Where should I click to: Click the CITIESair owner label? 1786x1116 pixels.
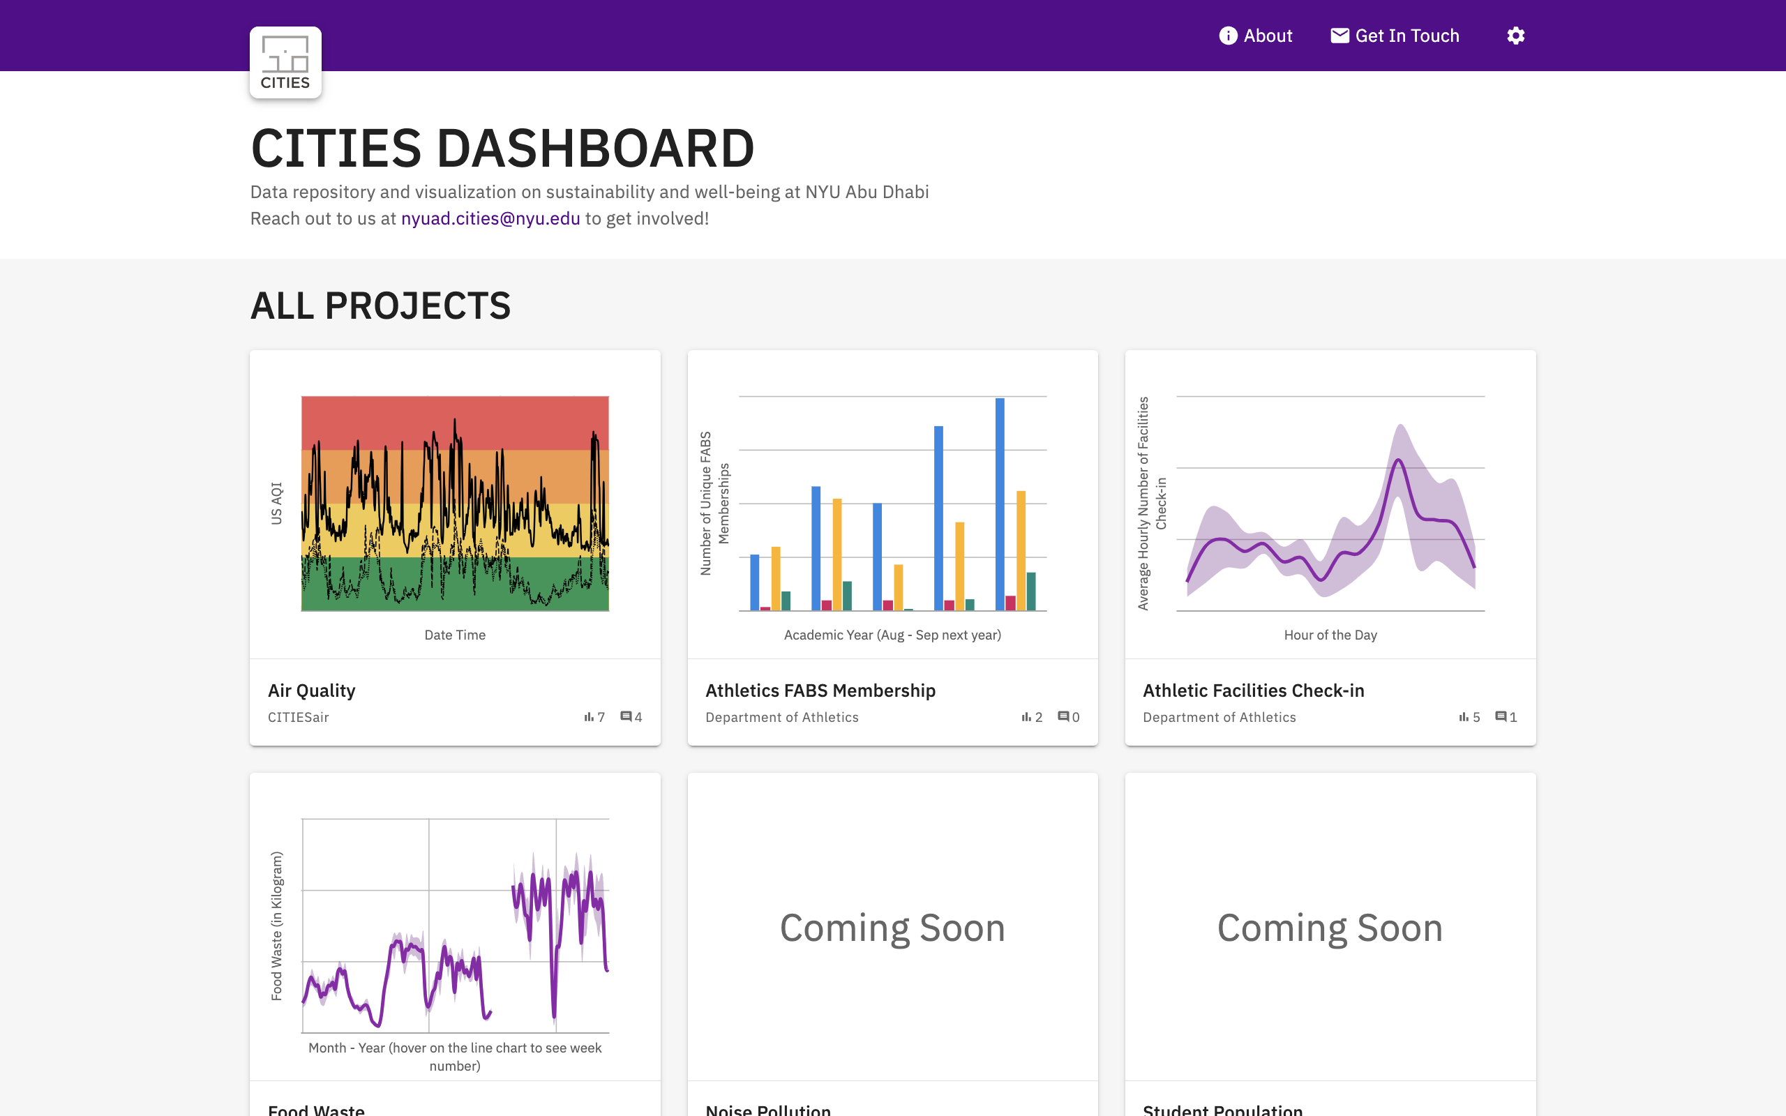(x=298, y=718)
